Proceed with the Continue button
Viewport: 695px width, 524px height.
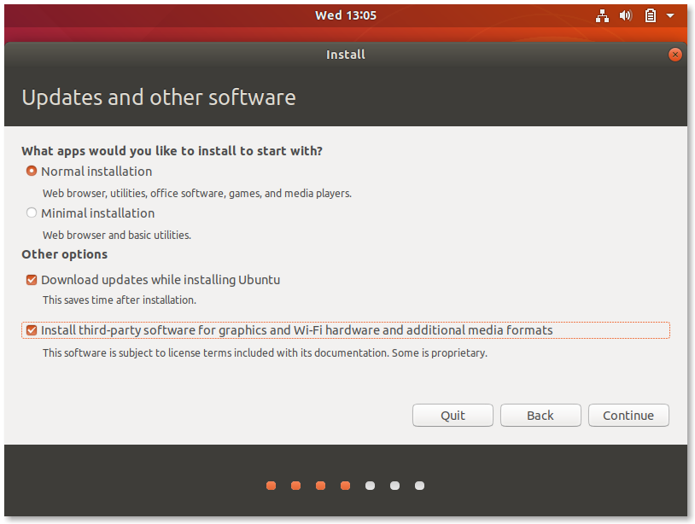(x=628, y=415)
